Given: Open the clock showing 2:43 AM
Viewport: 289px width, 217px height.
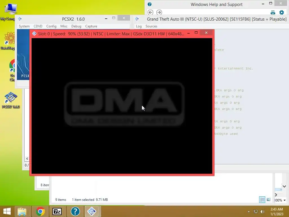Looking at the screenshot, I should [277, 211].
